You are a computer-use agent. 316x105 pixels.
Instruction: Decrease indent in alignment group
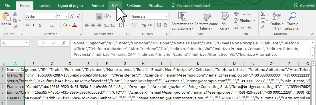[106, 25]
